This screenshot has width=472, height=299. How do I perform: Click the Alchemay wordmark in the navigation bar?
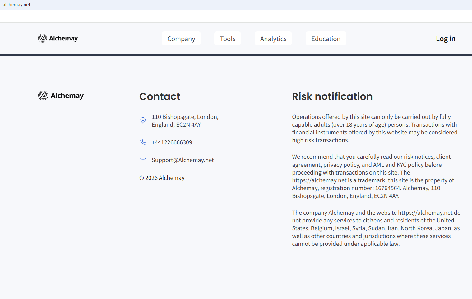pyautogui.click(x=63, y=39)
